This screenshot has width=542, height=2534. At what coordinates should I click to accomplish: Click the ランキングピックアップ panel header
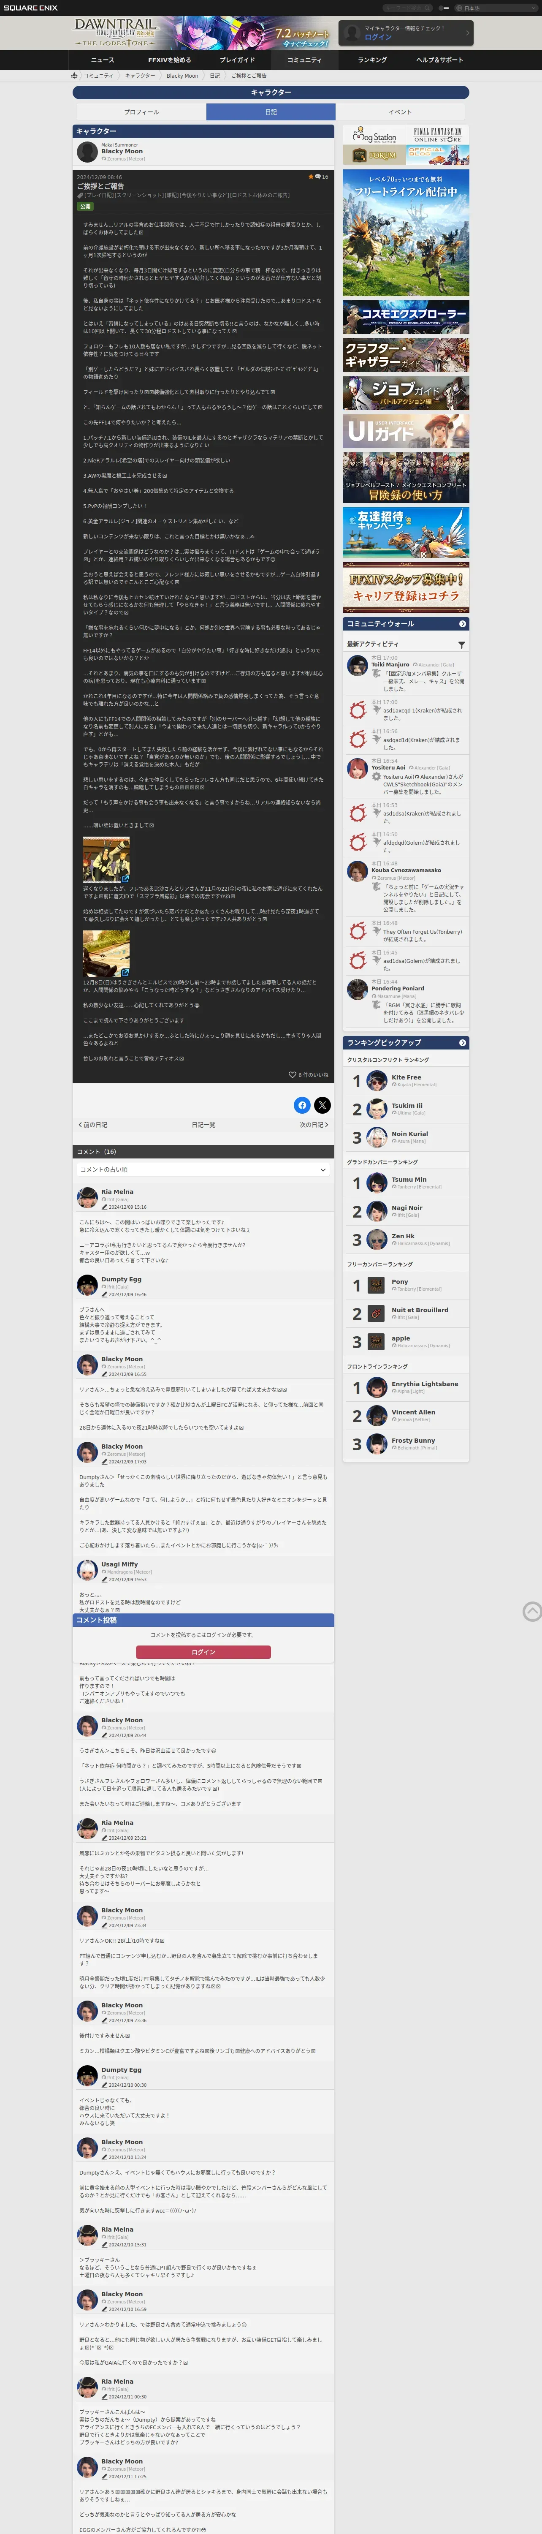(405, 1043)
